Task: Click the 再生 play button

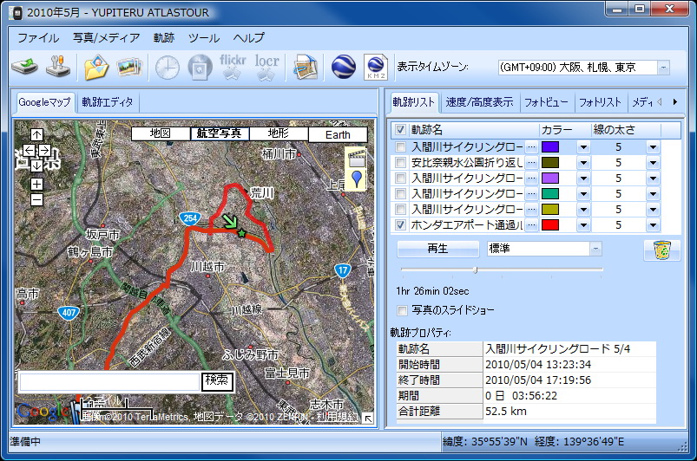Action: tap(437, 249)
